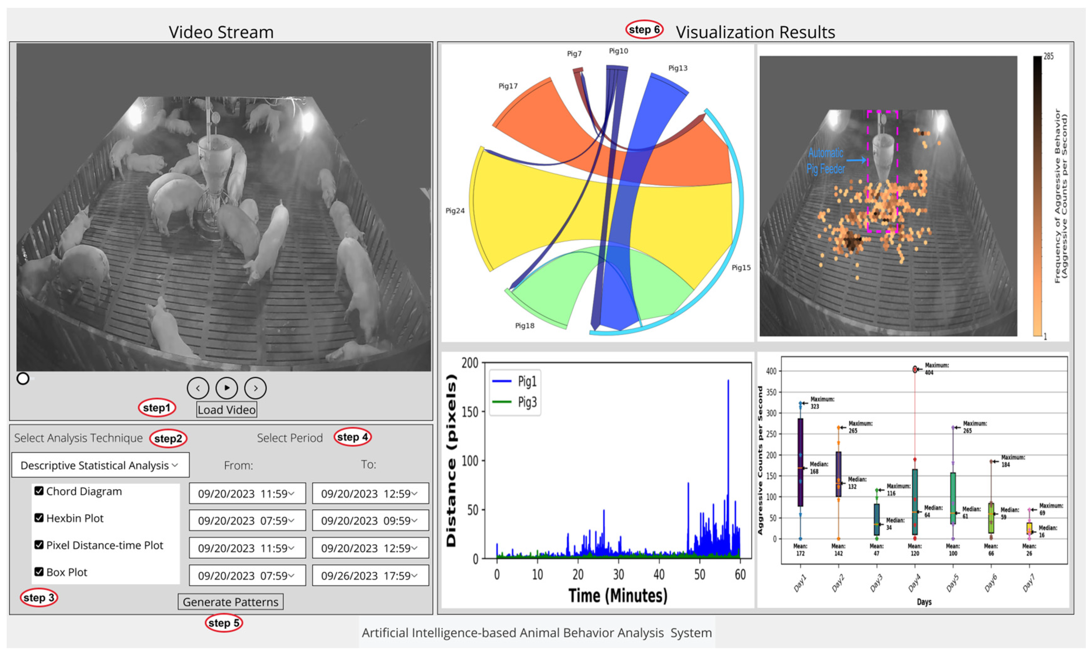
Task: Click the play video button
Action: pos(226,388)
